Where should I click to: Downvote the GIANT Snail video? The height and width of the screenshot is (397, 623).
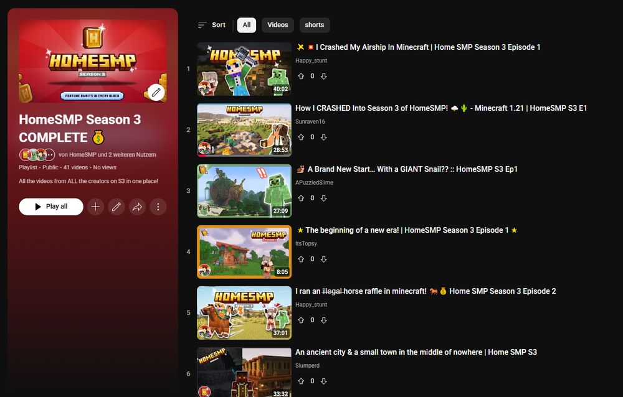324,198
